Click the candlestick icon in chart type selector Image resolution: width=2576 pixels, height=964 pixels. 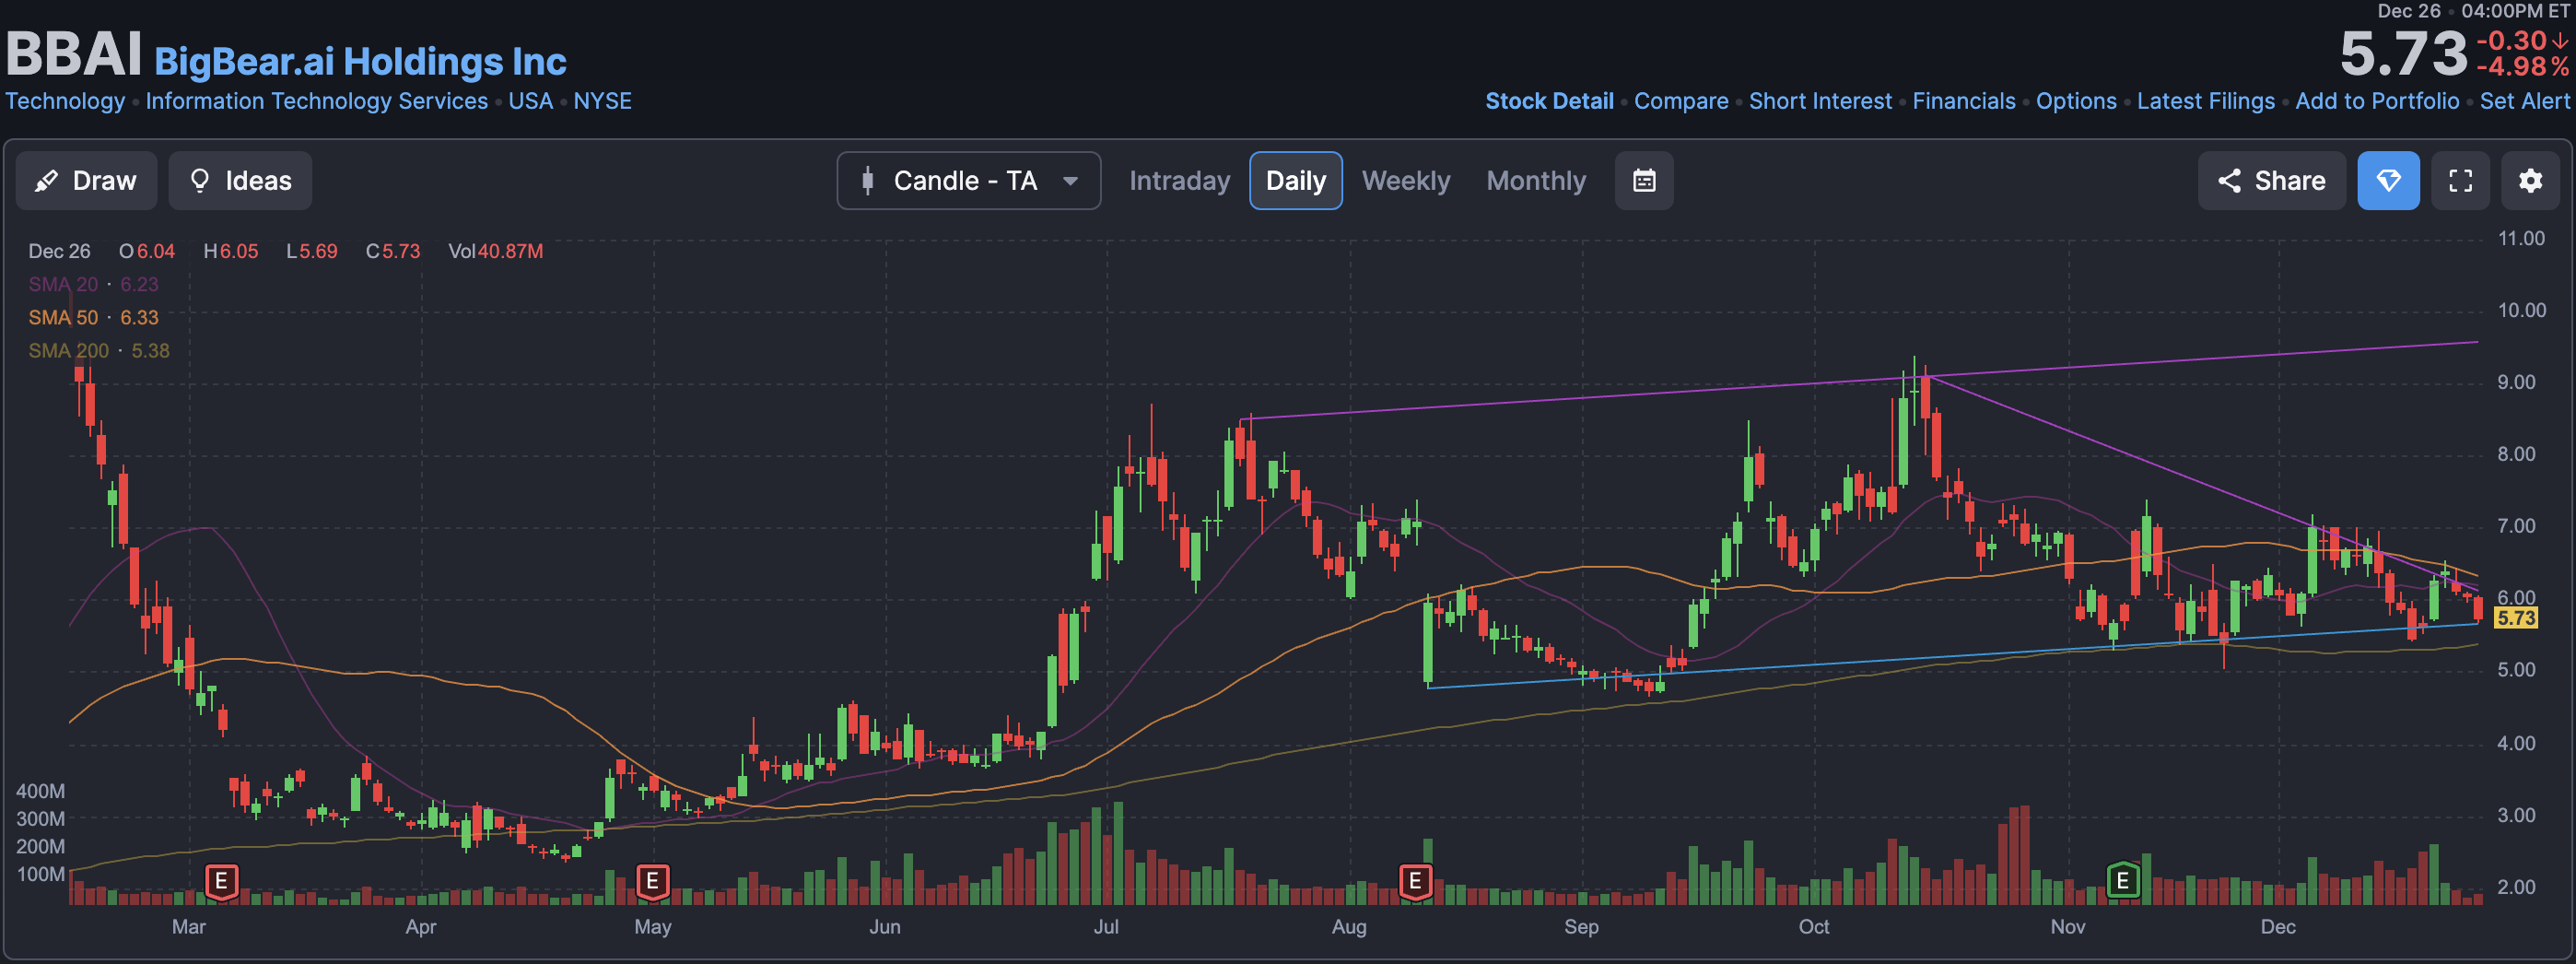coord(868,181)
